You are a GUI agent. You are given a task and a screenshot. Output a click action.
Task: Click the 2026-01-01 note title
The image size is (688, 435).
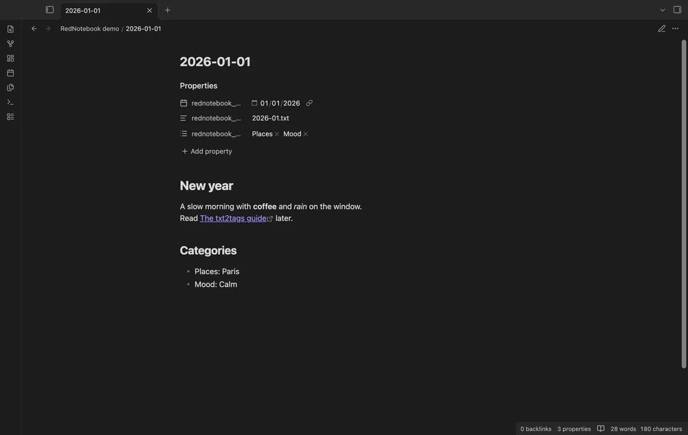click(215, 62)
